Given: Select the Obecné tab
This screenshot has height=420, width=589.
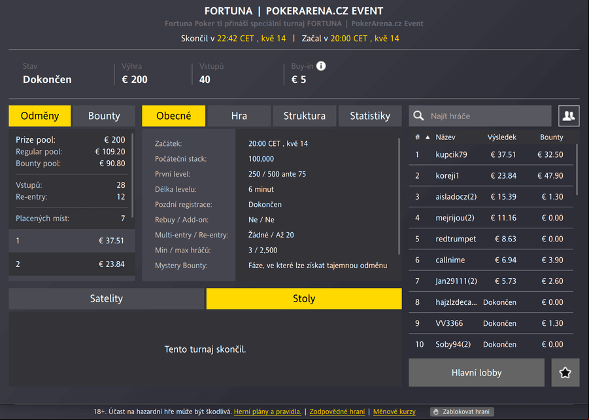Looking at the screenshot, I should (x=173, y=116).
